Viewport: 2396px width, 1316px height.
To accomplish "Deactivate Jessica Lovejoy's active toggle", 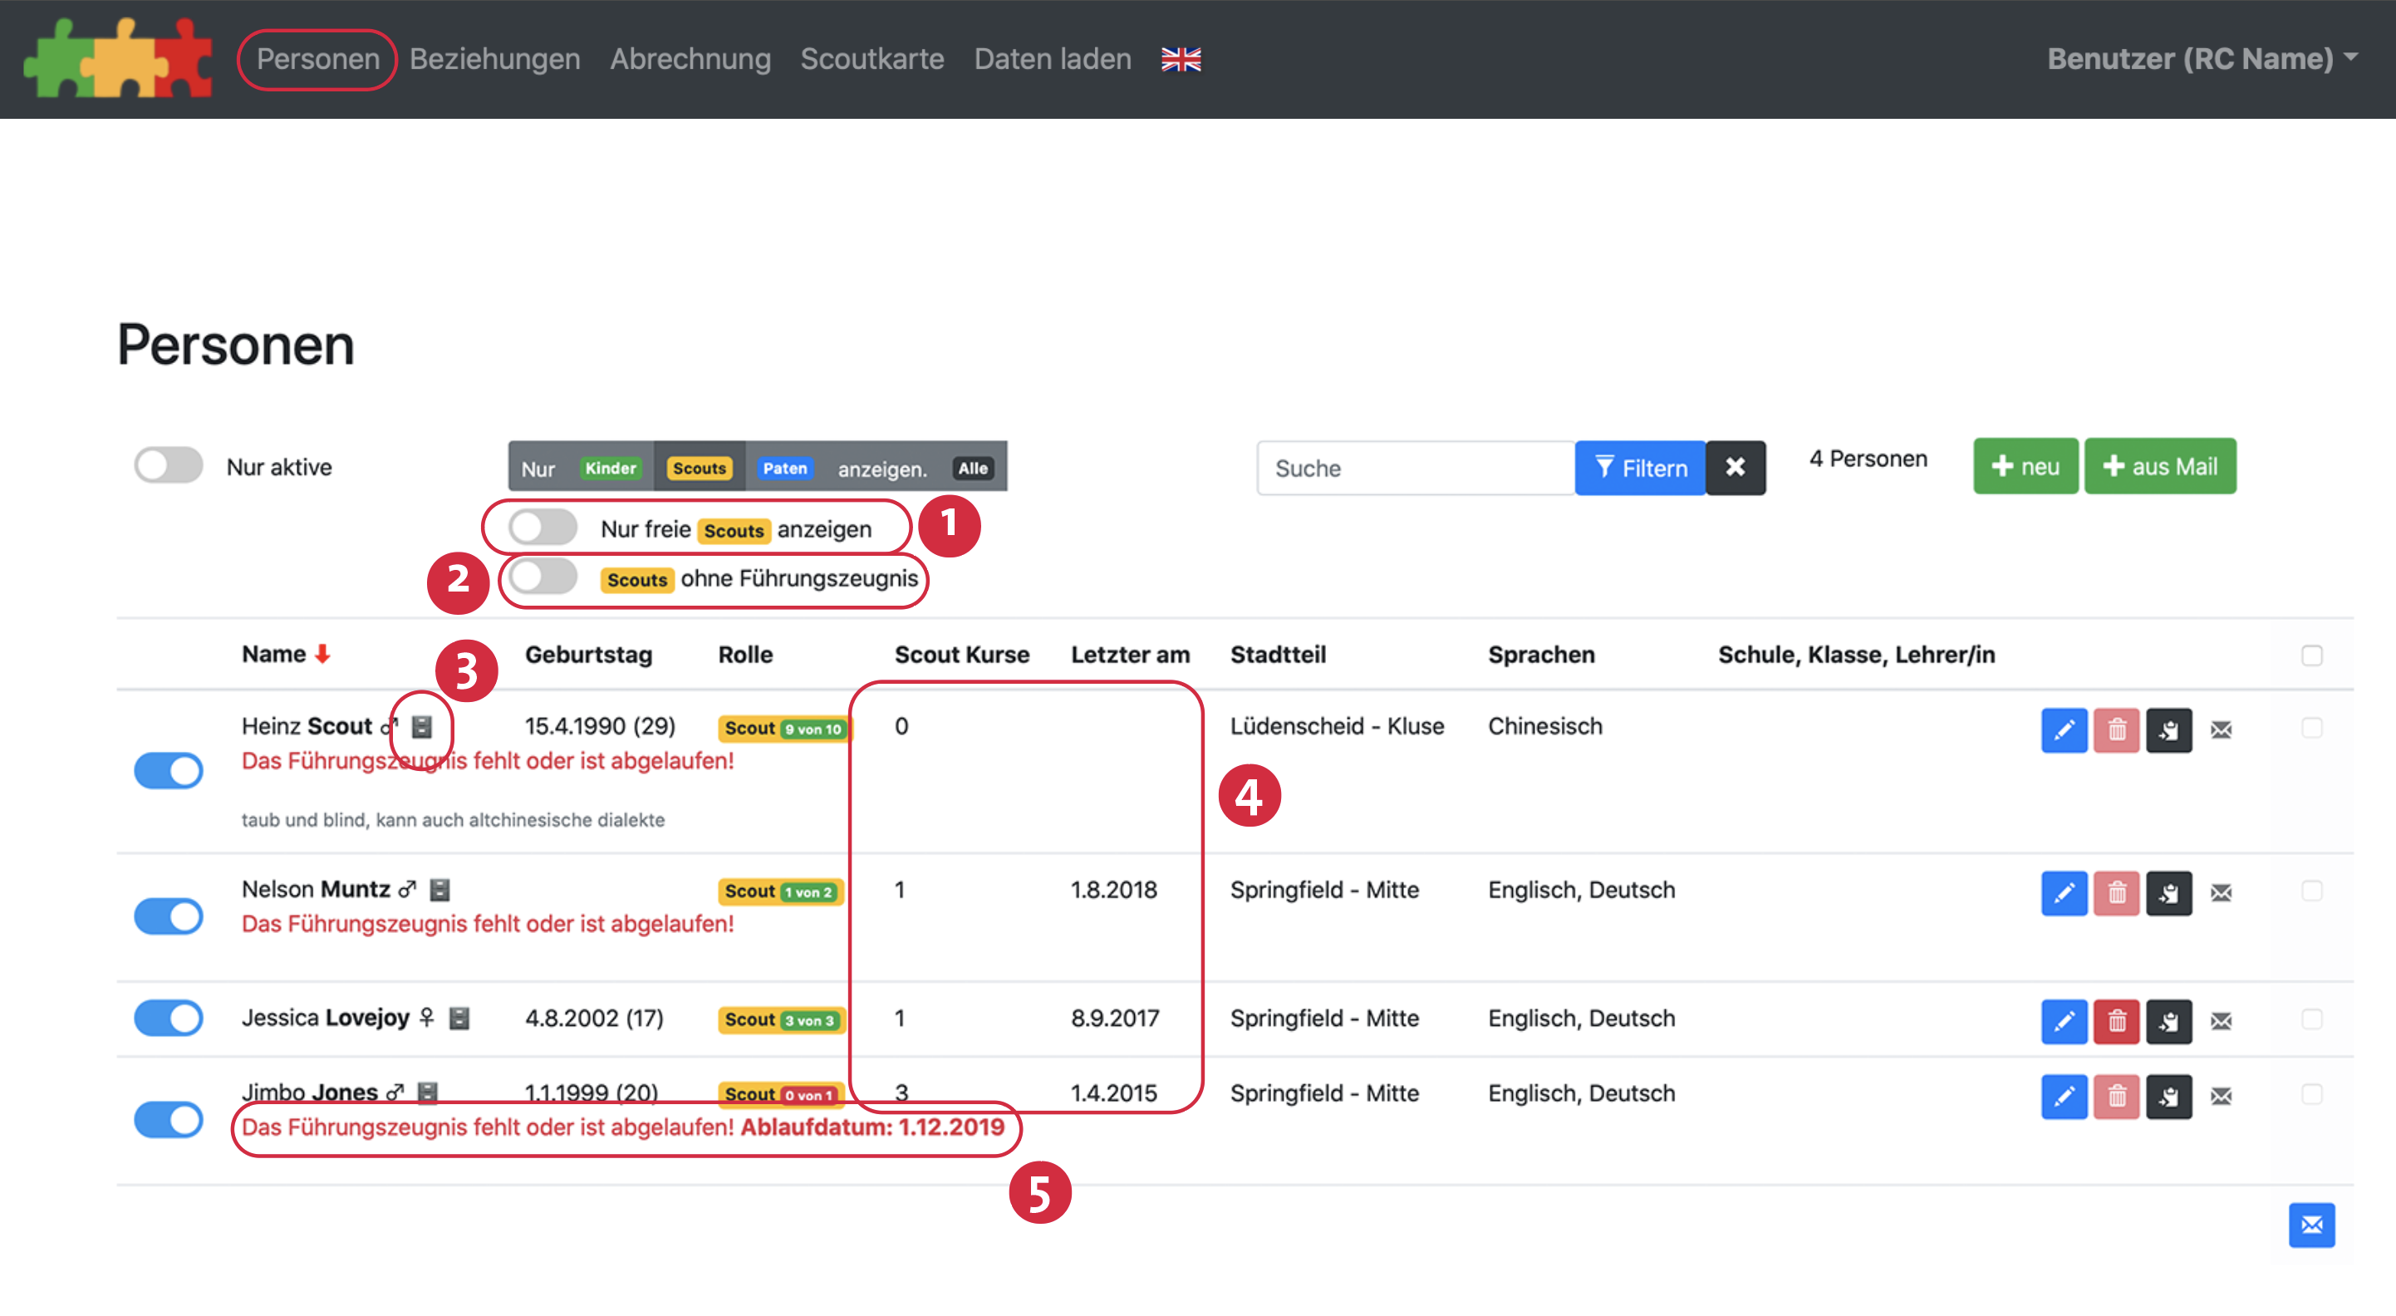I will click(x=169, y=1018).
